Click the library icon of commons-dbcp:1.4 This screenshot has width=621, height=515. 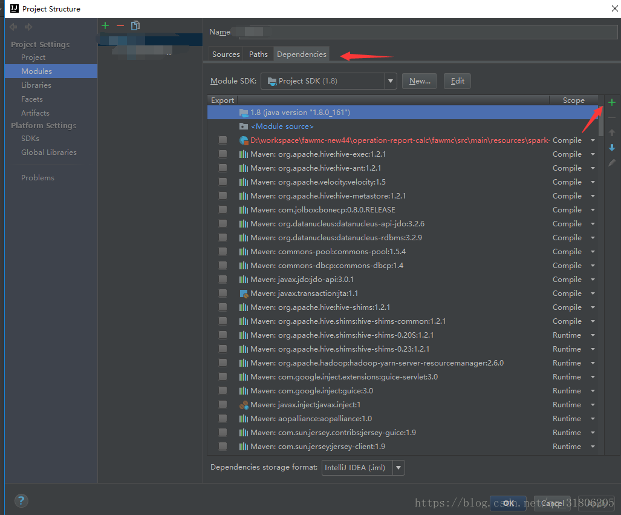[244, 266]
